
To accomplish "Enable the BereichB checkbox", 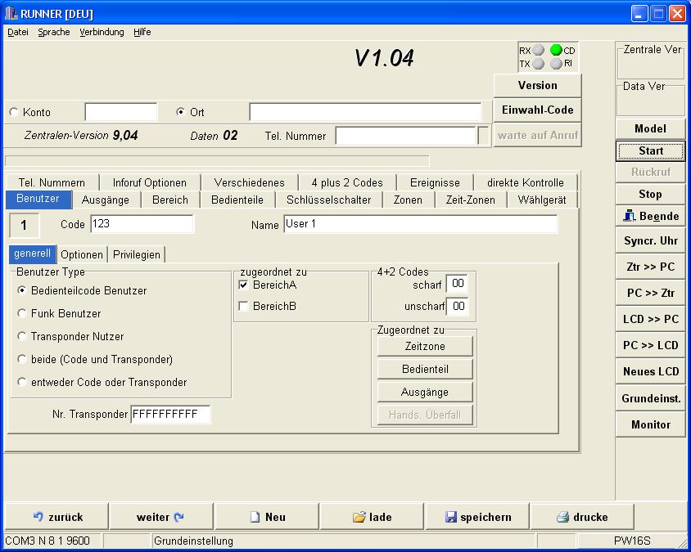I will (x=244, y=306).
